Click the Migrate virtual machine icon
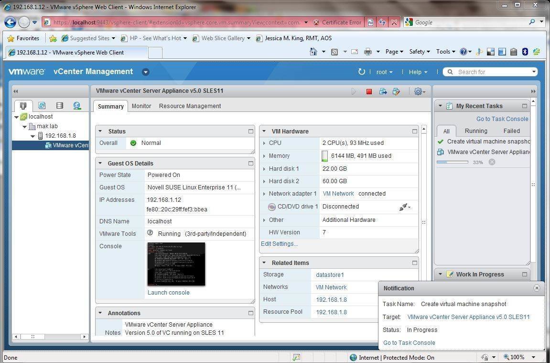 (x=383, y=91)
